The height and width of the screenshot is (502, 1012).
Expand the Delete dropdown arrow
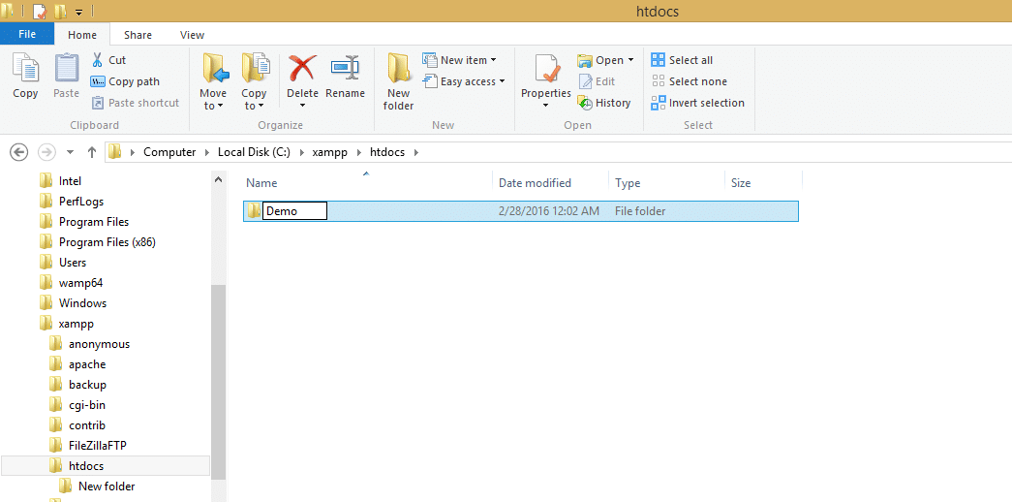[302, 106]
